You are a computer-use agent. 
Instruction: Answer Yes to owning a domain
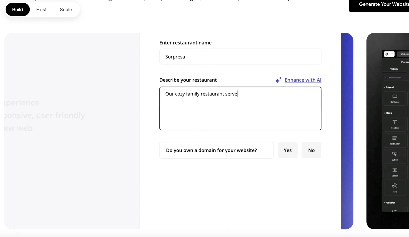tap(288, 150)
